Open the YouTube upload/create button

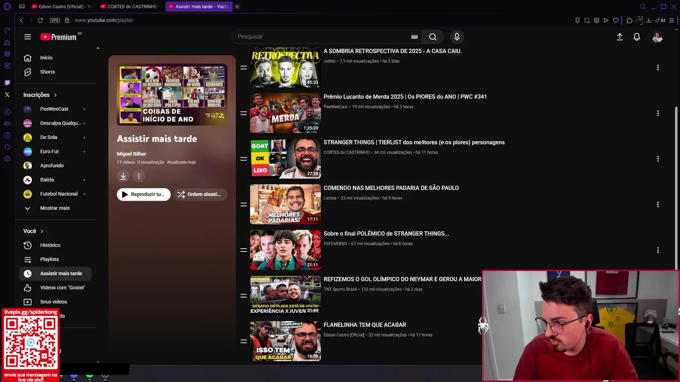pos(619,37)
